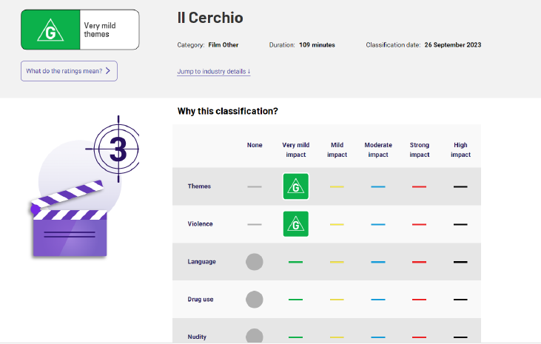The width and height of the screenshot is (541, 344).
Task: Click the G icon in the Violence row
Action: coord(295,224)
